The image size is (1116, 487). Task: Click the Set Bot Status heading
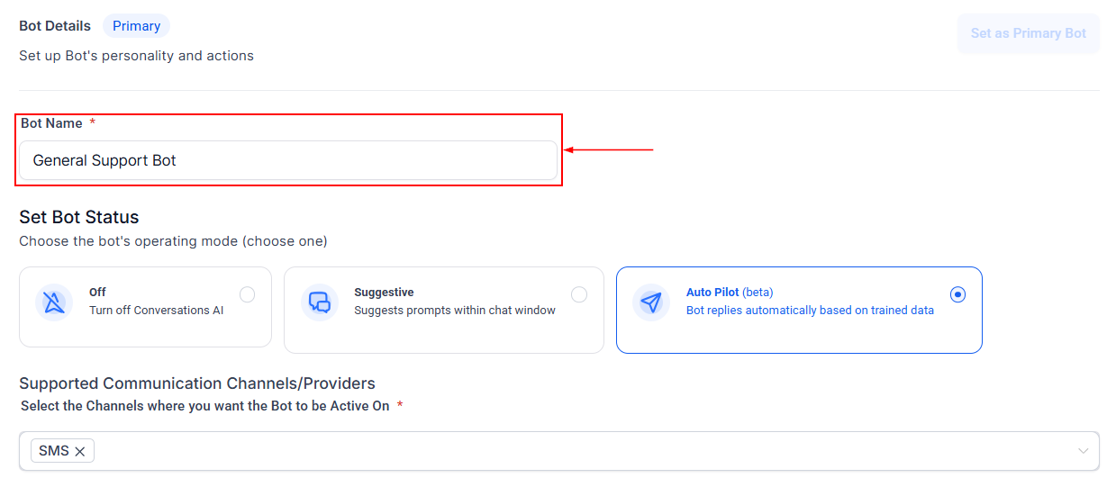[x=79, y=217]
